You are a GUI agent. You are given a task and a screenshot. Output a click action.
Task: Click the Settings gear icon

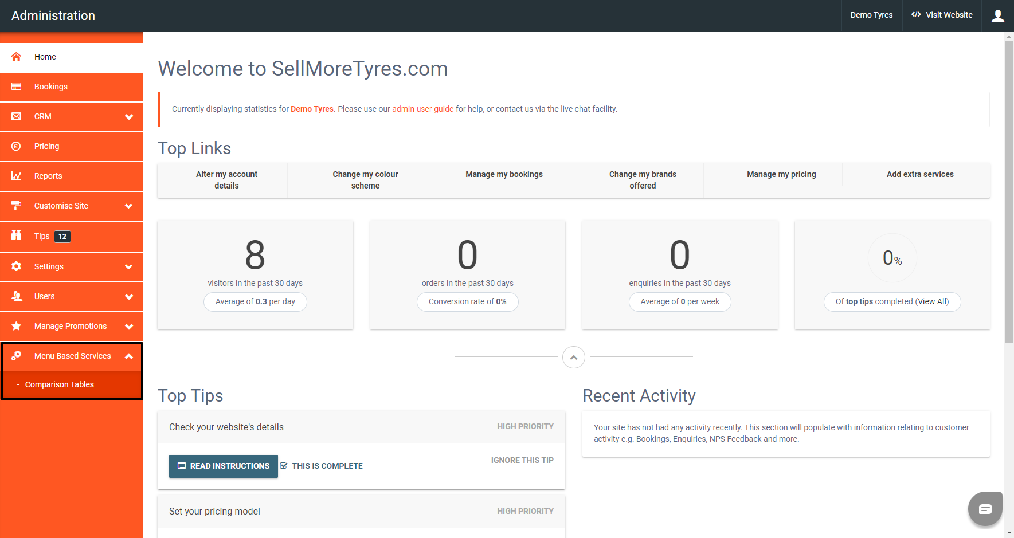[16, 266]
